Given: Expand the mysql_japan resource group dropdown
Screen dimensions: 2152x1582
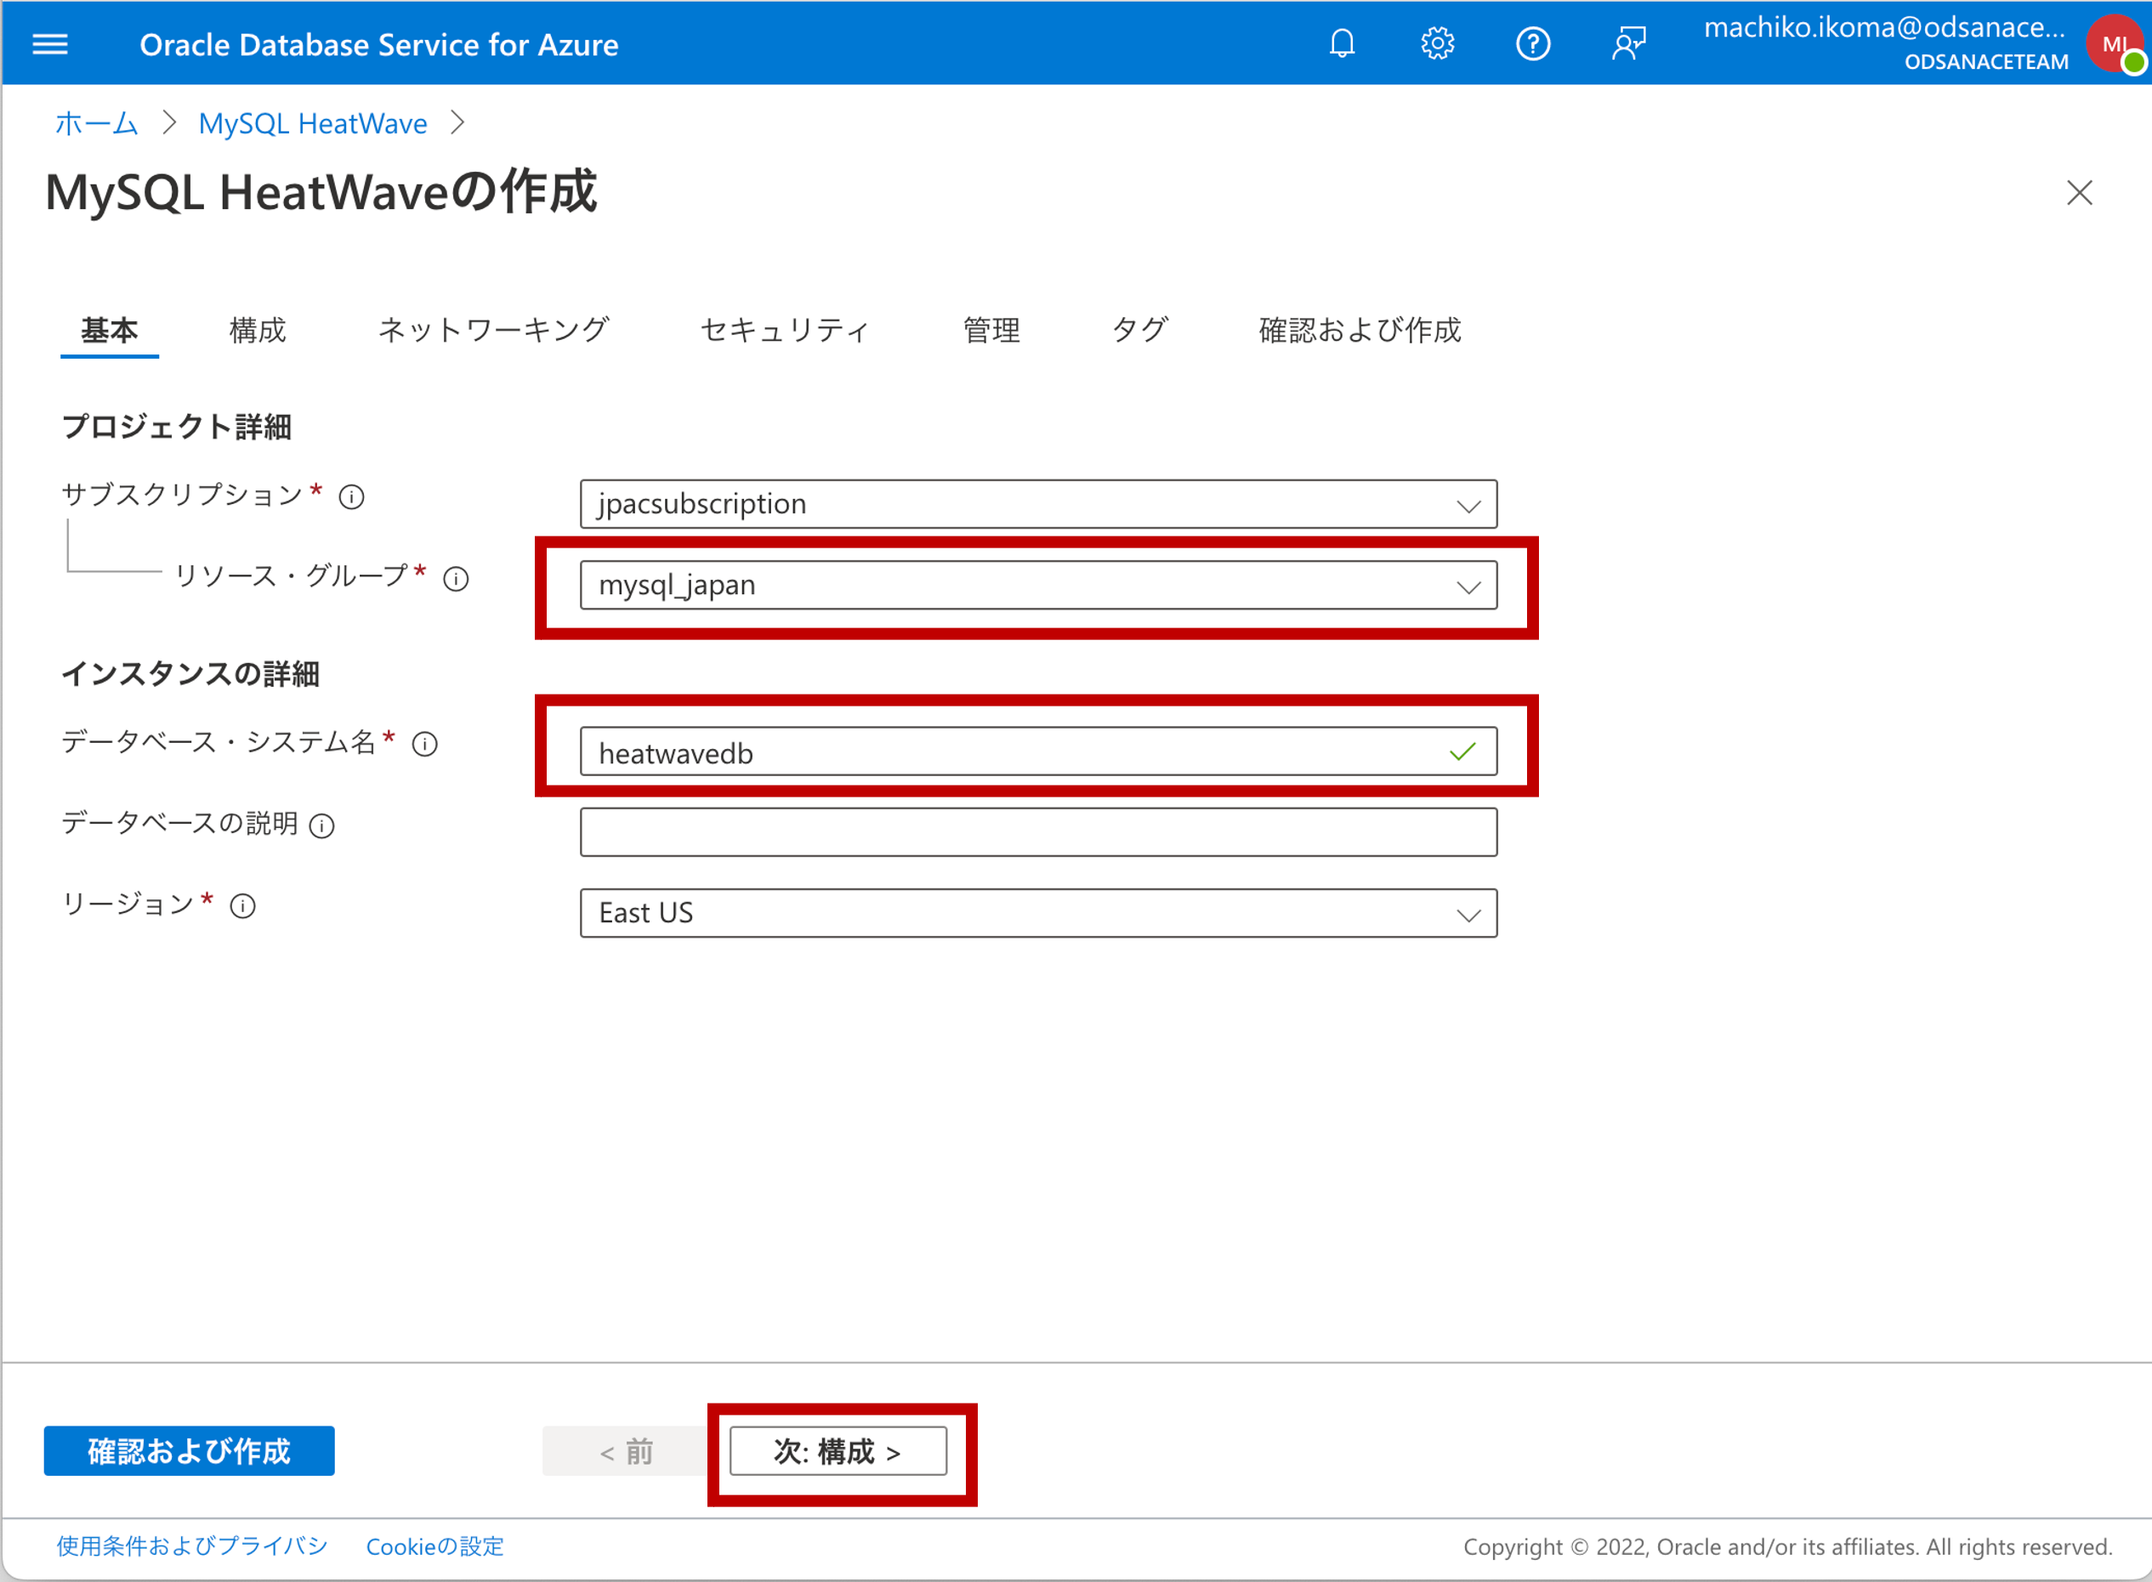Looking at the screenshot, I should click(1038, 585).
